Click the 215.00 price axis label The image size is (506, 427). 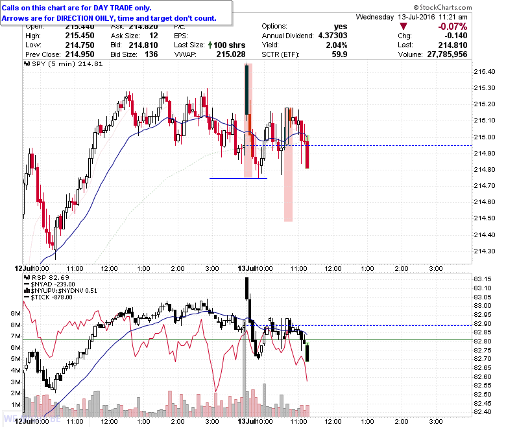(484, 137)
